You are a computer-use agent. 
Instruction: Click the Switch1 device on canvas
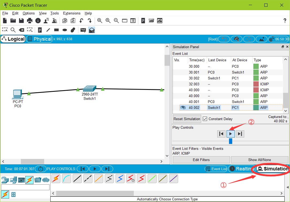point(90,89)
